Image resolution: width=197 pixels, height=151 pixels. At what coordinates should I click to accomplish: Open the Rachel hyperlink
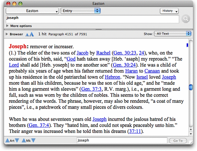(x=103, y=53)
